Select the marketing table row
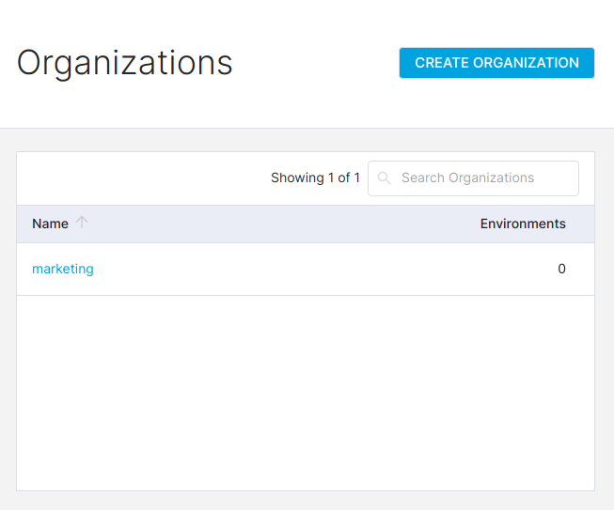This screenshot has height=510, width=614. [x=306, y=269]
